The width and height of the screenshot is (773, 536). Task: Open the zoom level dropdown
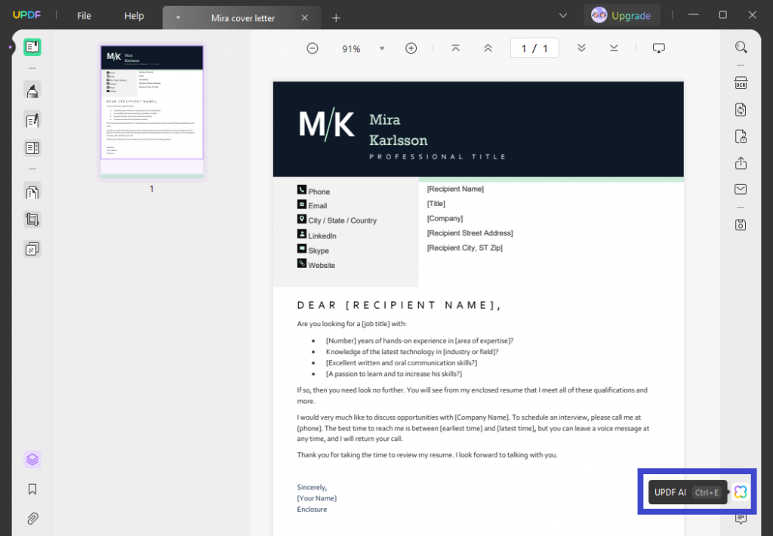click(382, 48)
